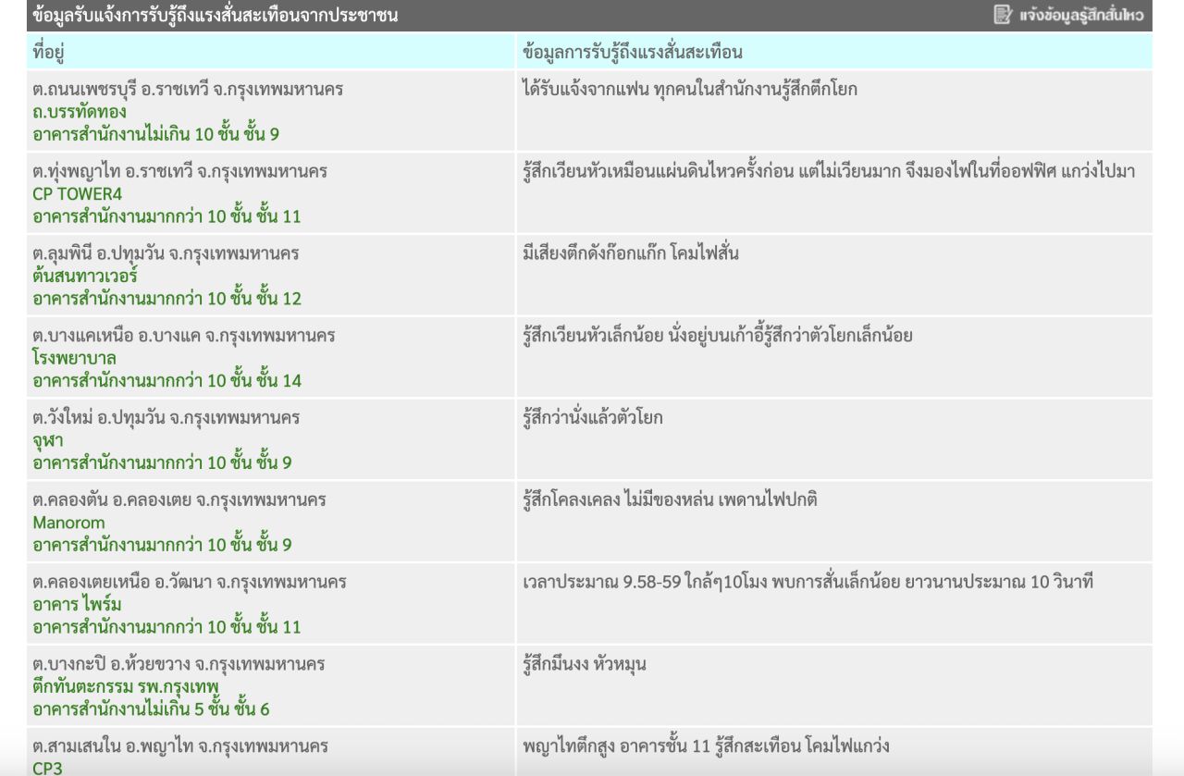Viewport: 1184px width, 776px height.
Task: Click the อาคาร ไพร์ม building name
Action: coord(77,604)
